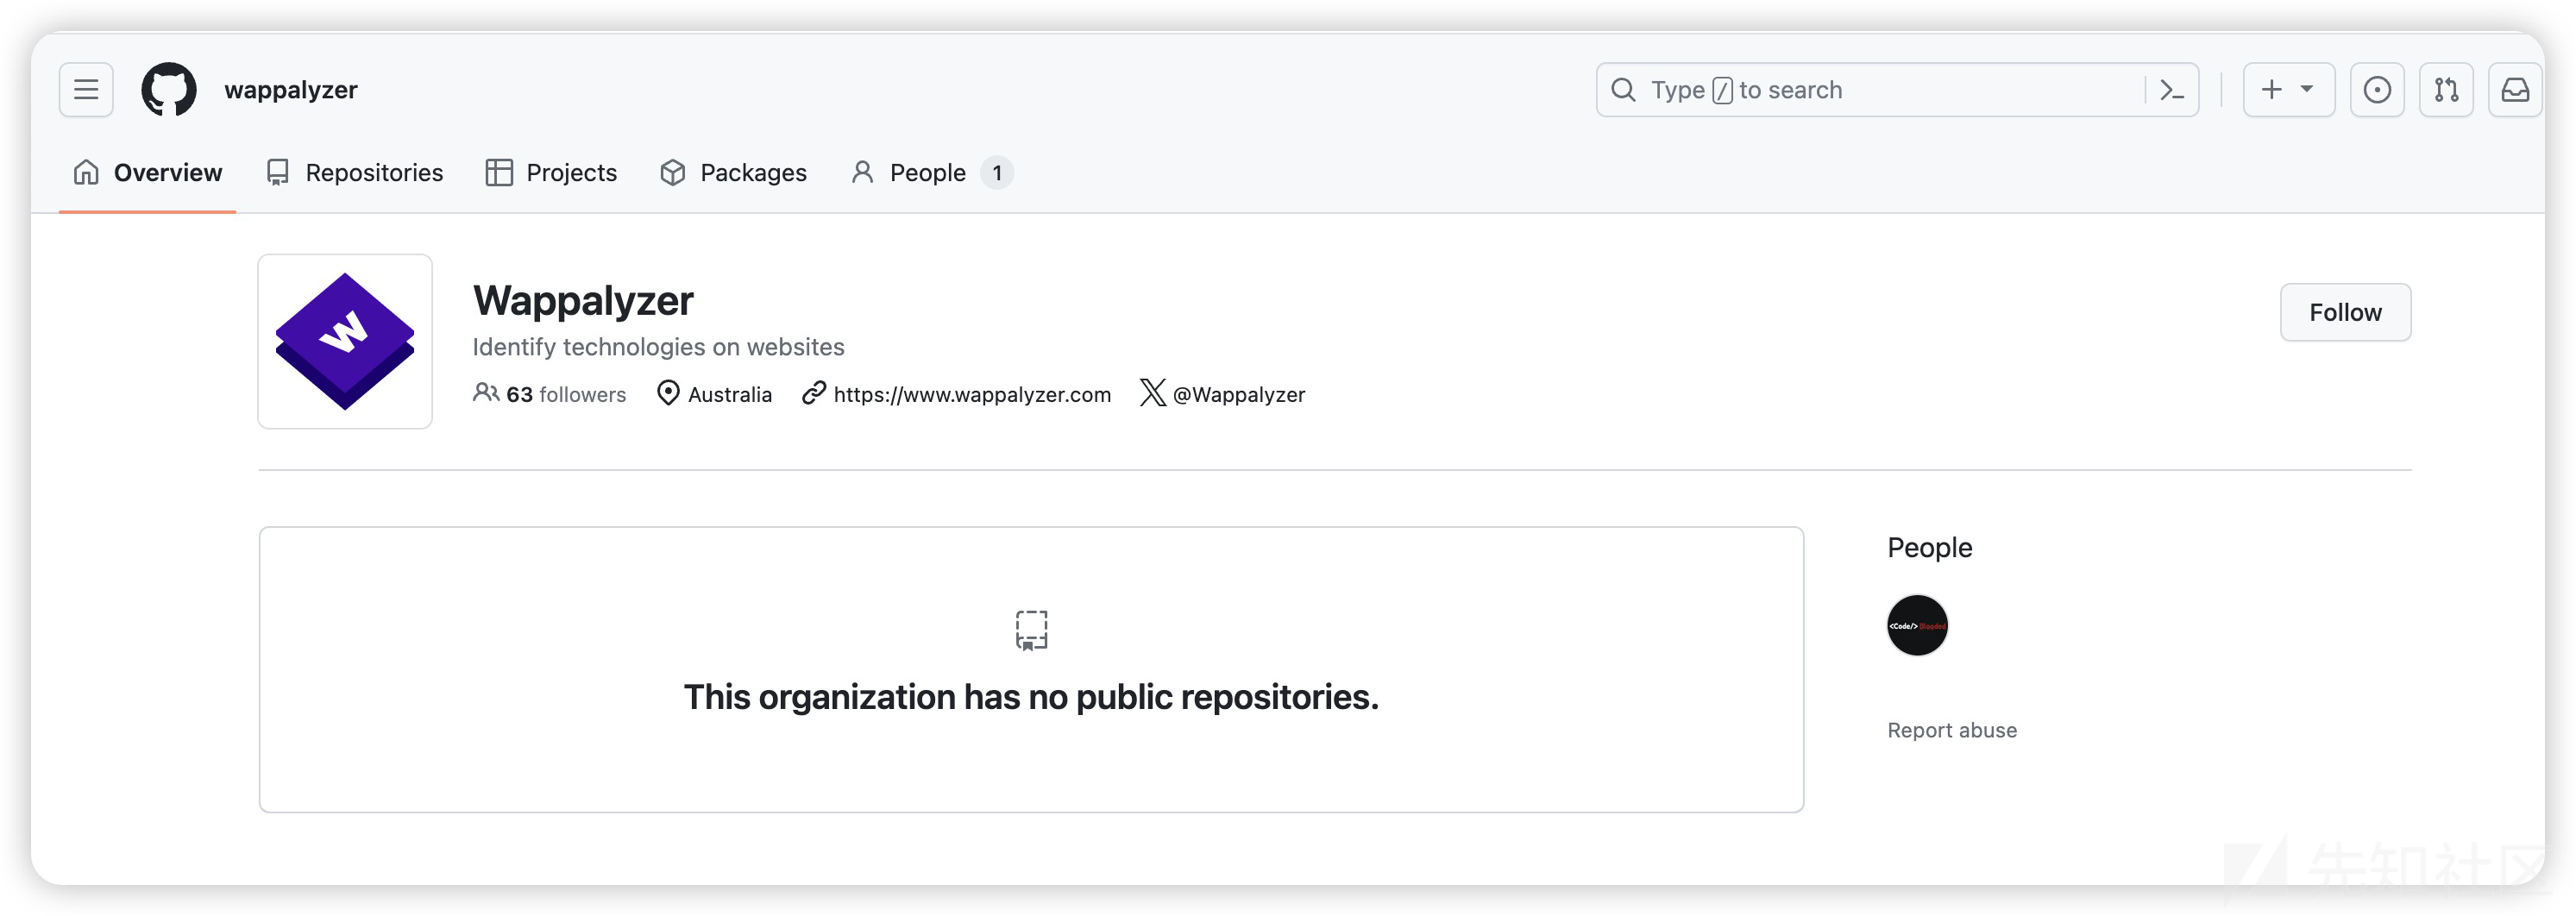Expand the create new plus dropdown
The image size is (2576, 916).
(2288, 90)
